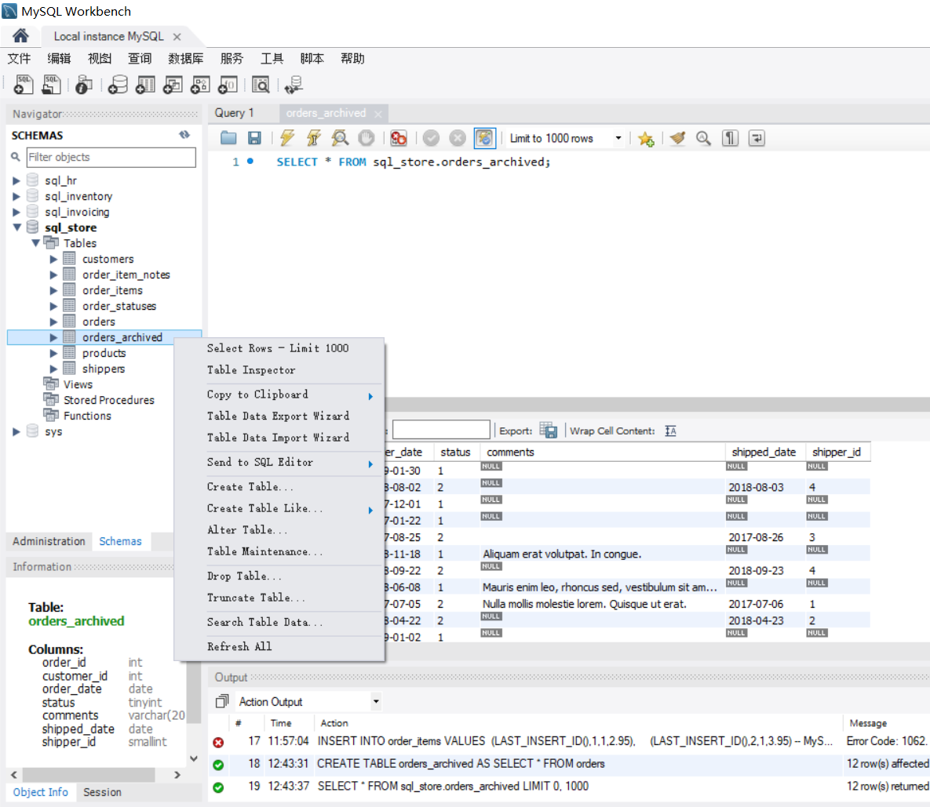Create a new table icon
Screen dimensions: 930x807
145,85
